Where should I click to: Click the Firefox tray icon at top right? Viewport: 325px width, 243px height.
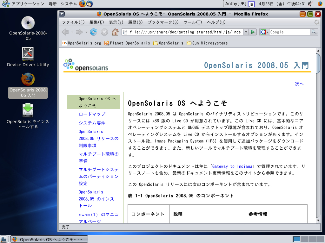[320, 4]
